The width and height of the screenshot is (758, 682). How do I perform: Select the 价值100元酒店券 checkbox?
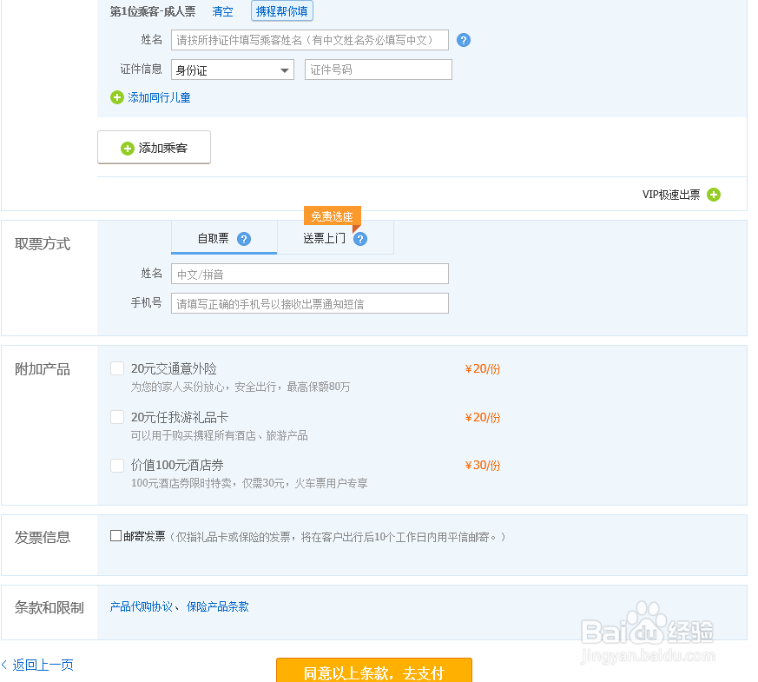pyautogui.click(x=117, y=465)
